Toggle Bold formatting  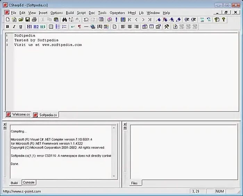[7, 27]
